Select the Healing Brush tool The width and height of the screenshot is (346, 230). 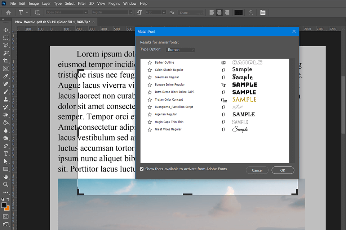[x=6, y=84]
